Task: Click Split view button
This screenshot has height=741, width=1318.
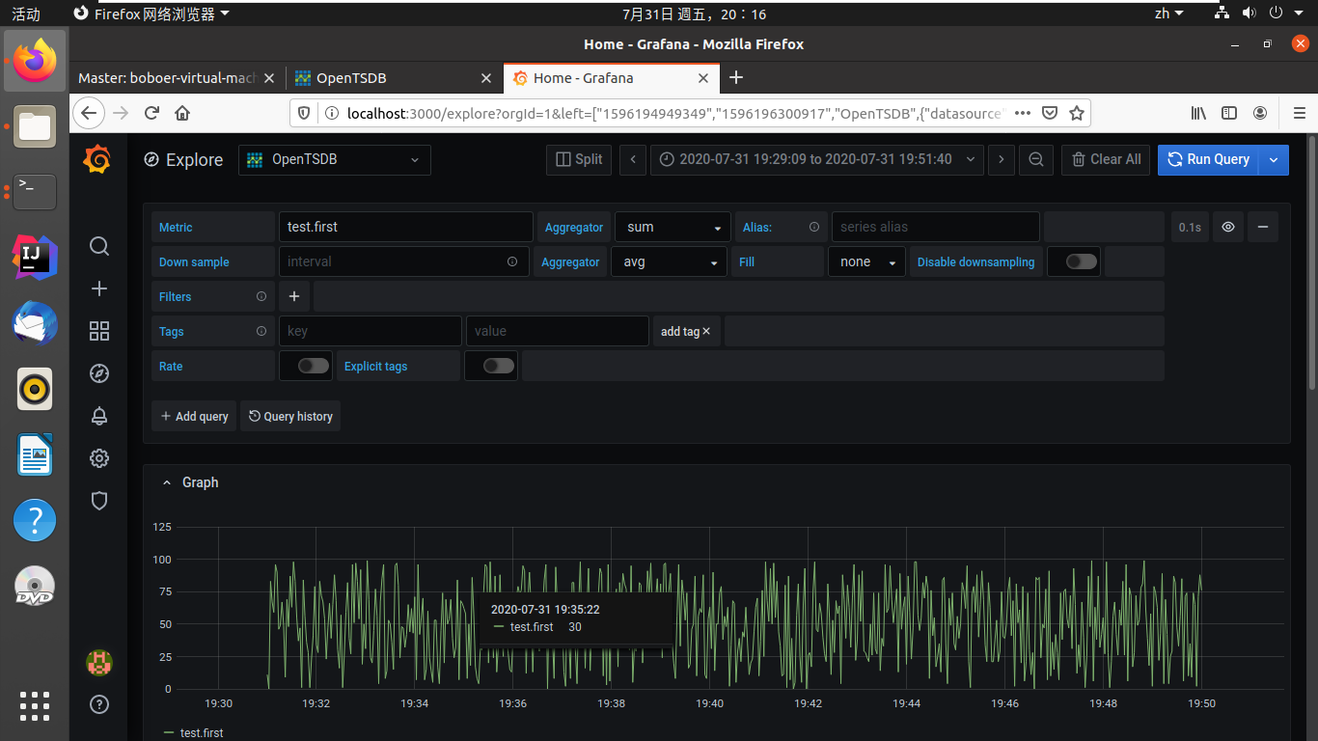Action: (579, 160)
